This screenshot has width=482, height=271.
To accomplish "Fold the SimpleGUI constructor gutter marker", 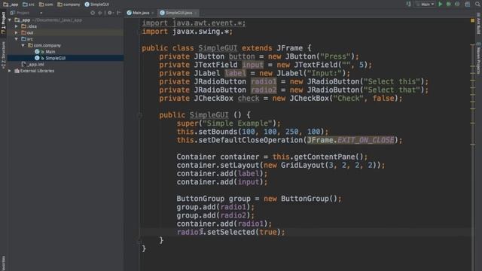I will [x=139, y=115].
